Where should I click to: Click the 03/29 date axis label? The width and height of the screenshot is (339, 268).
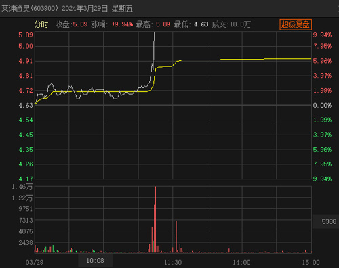click(x=35, y=263)
